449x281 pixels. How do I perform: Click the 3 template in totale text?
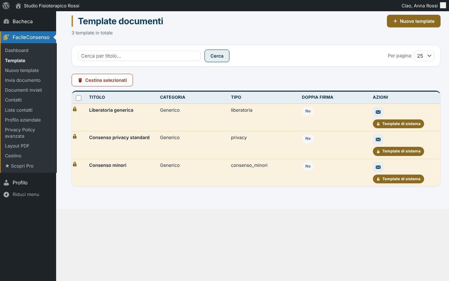(92, 33)
